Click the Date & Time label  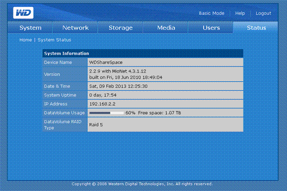coord(57,86)
